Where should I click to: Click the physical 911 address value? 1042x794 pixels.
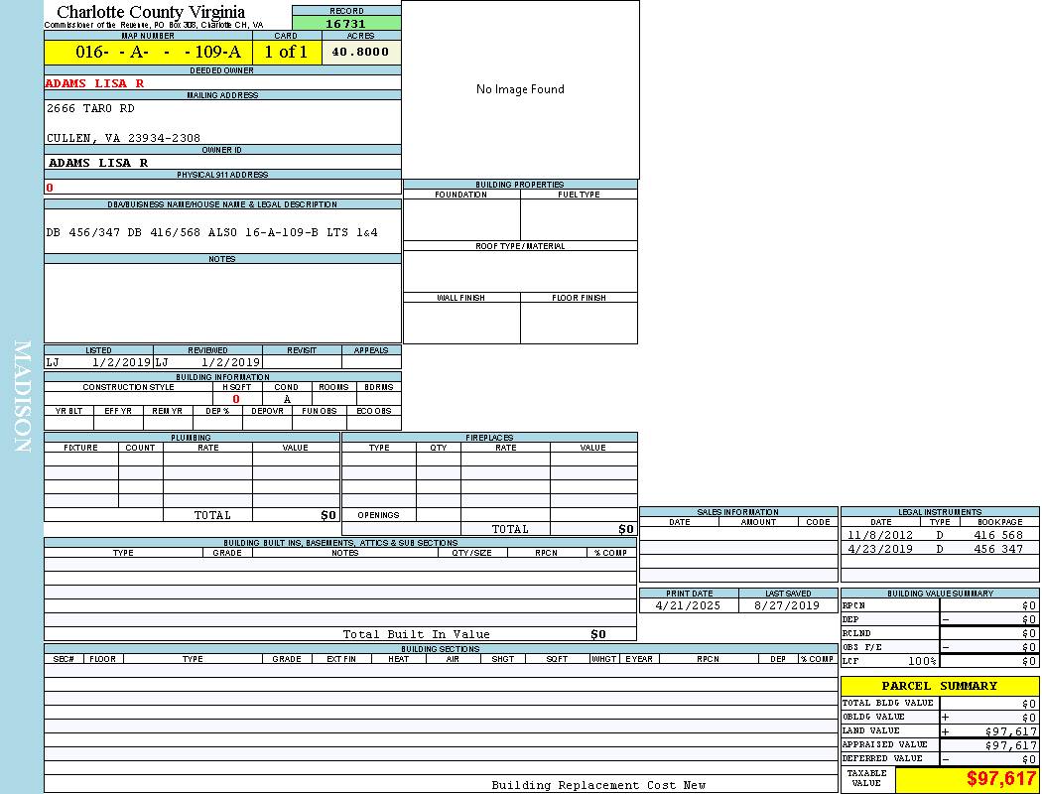[50, 188]
